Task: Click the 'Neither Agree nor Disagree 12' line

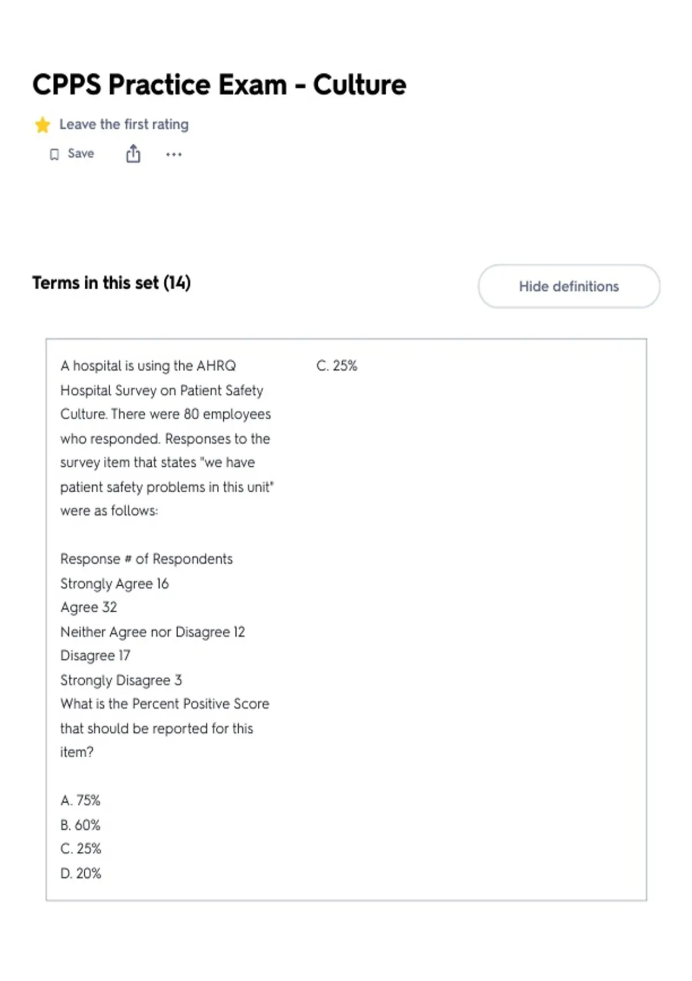Action: 153,632
